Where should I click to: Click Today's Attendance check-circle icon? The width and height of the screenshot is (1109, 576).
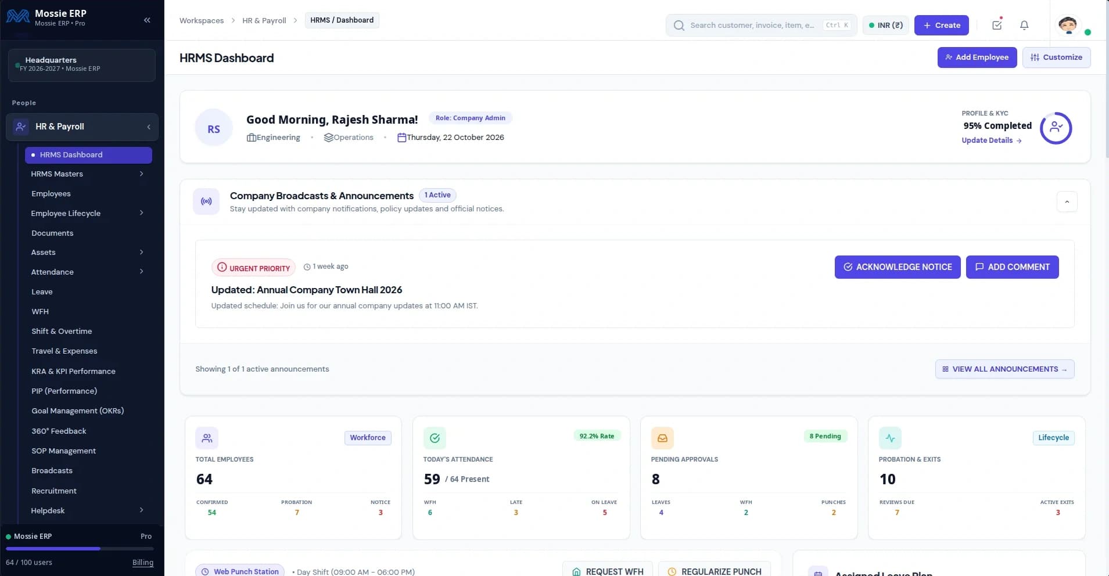point(435,438)
